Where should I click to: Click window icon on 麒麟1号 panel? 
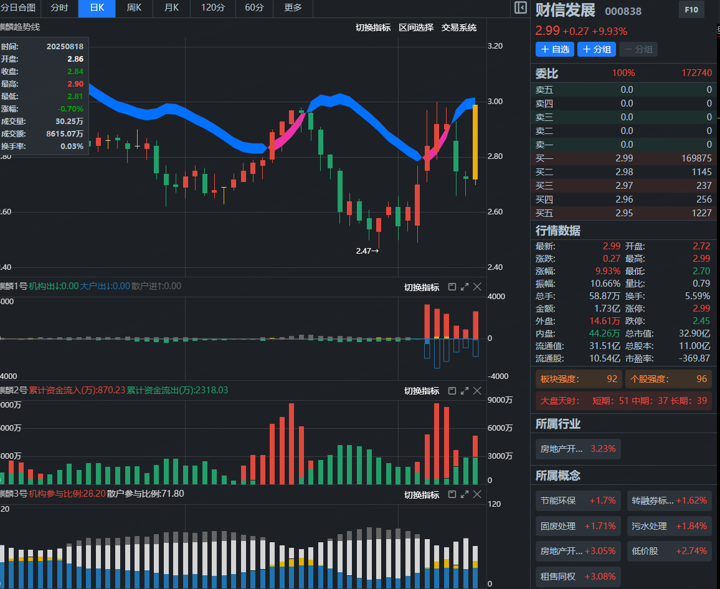coord(452,287)
